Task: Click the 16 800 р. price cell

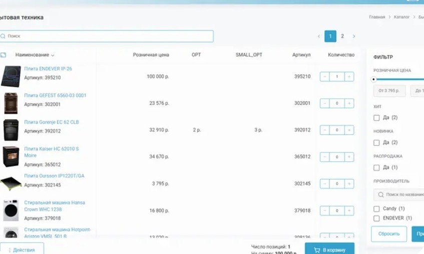Action: tap(159, 211)
